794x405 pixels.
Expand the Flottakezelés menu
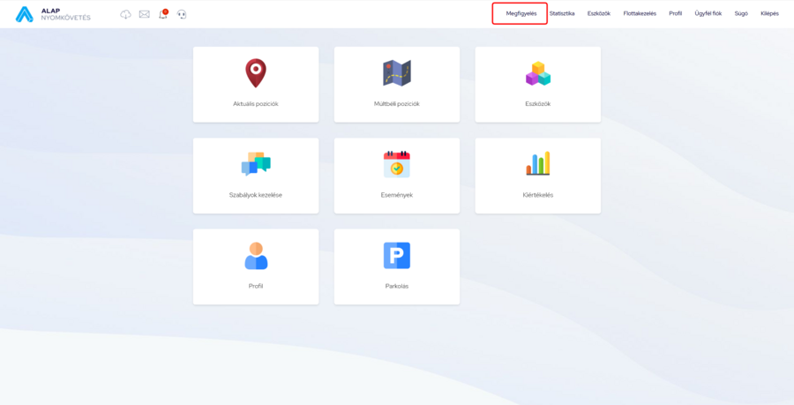640,13
